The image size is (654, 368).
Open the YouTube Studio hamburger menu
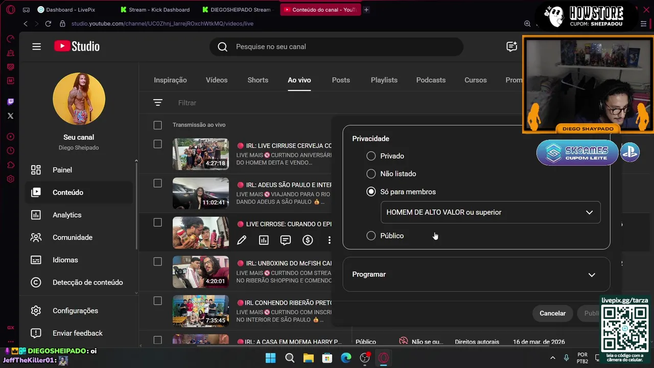(36, 47)
